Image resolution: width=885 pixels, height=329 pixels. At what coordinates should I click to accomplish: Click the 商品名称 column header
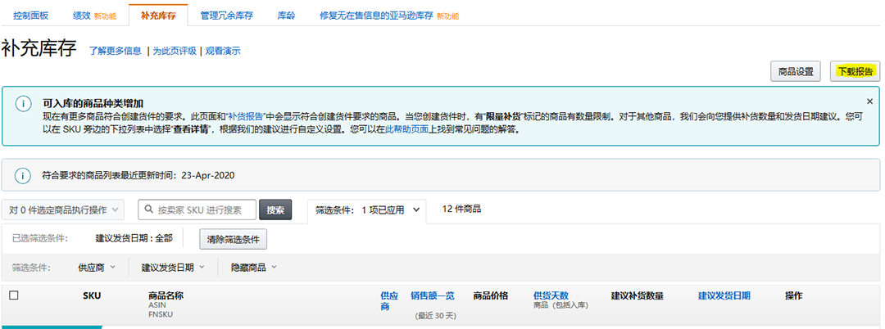pyautogui.click(x=166, y=295)
